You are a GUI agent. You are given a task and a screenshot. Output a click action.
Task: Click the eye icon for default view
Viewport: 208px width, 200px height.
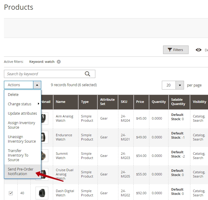tap(199, 50)
